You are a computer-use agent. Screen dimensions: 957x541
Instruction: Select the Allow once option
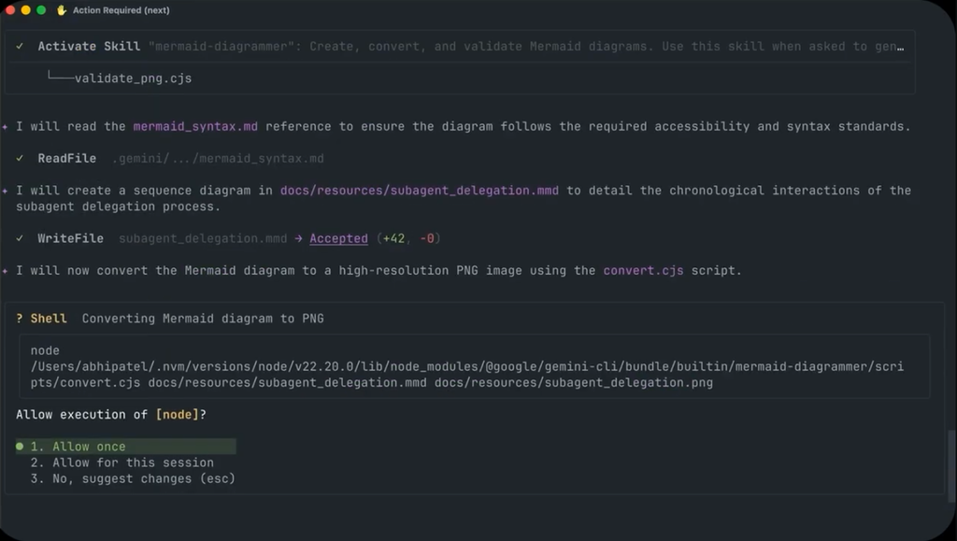[126, 447]
